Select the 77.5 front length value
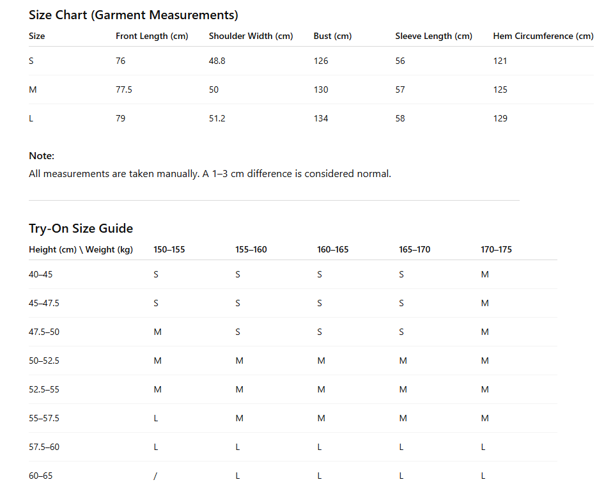 tap(124, 89)
